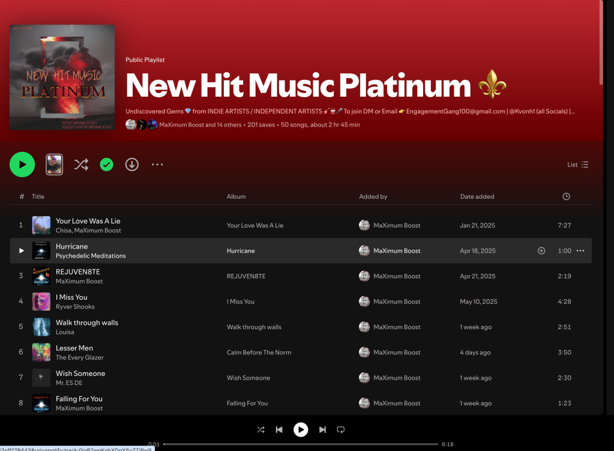Open the playlist preview thumbnail next to play
Screen dimensions: 614x451
[x=55, y=165]
